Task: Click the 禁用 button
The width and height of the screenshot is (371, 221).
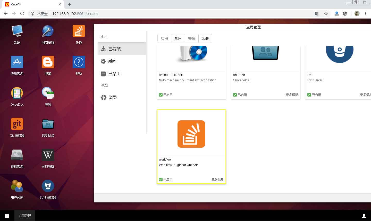Action: point(178,38)
